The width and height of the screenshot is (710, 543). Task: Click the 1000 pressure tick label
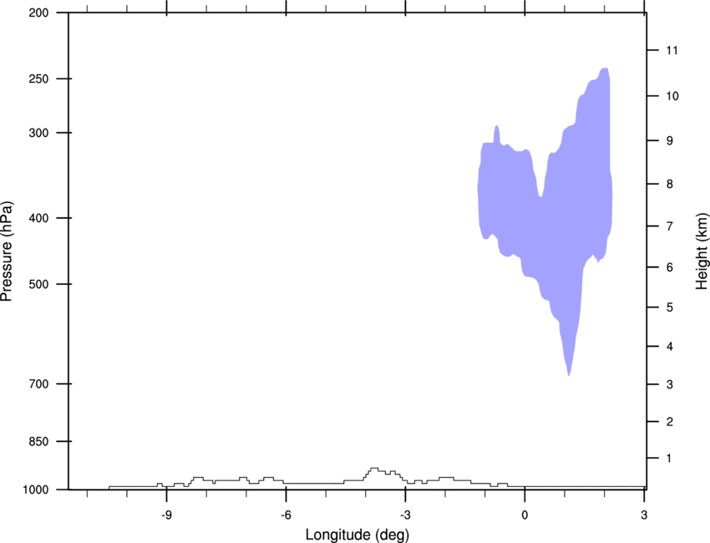tap(36, 490)
